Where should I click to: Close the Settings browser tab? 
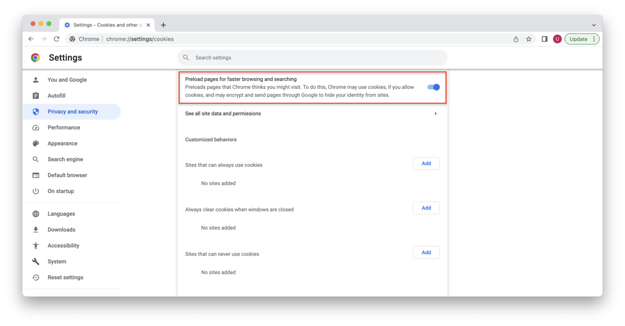point(148,25)
